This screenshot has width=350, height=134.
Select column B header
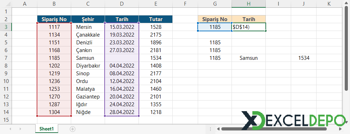[x=54, y=4]
